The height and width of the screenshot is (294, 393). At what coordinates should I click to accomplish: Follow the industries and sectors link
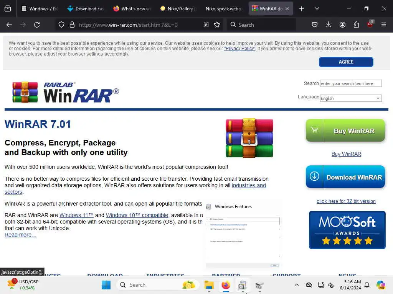(x=249, y=186)
